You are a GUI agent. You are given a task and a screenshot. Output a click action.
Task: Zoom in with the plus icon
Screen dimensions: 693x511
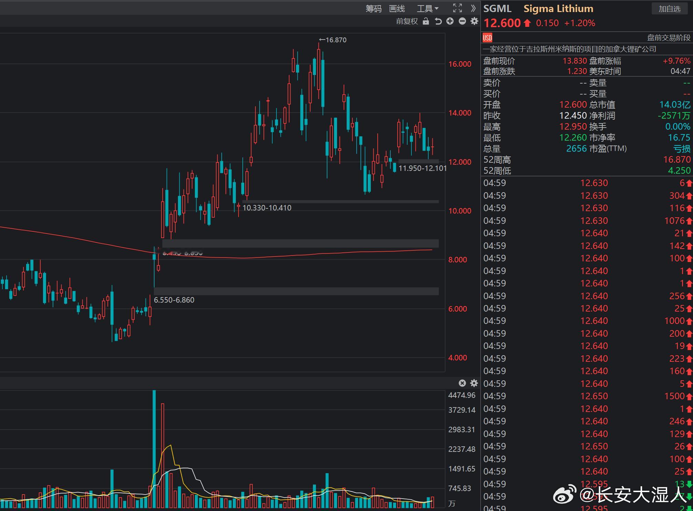[x=450, y=21]
